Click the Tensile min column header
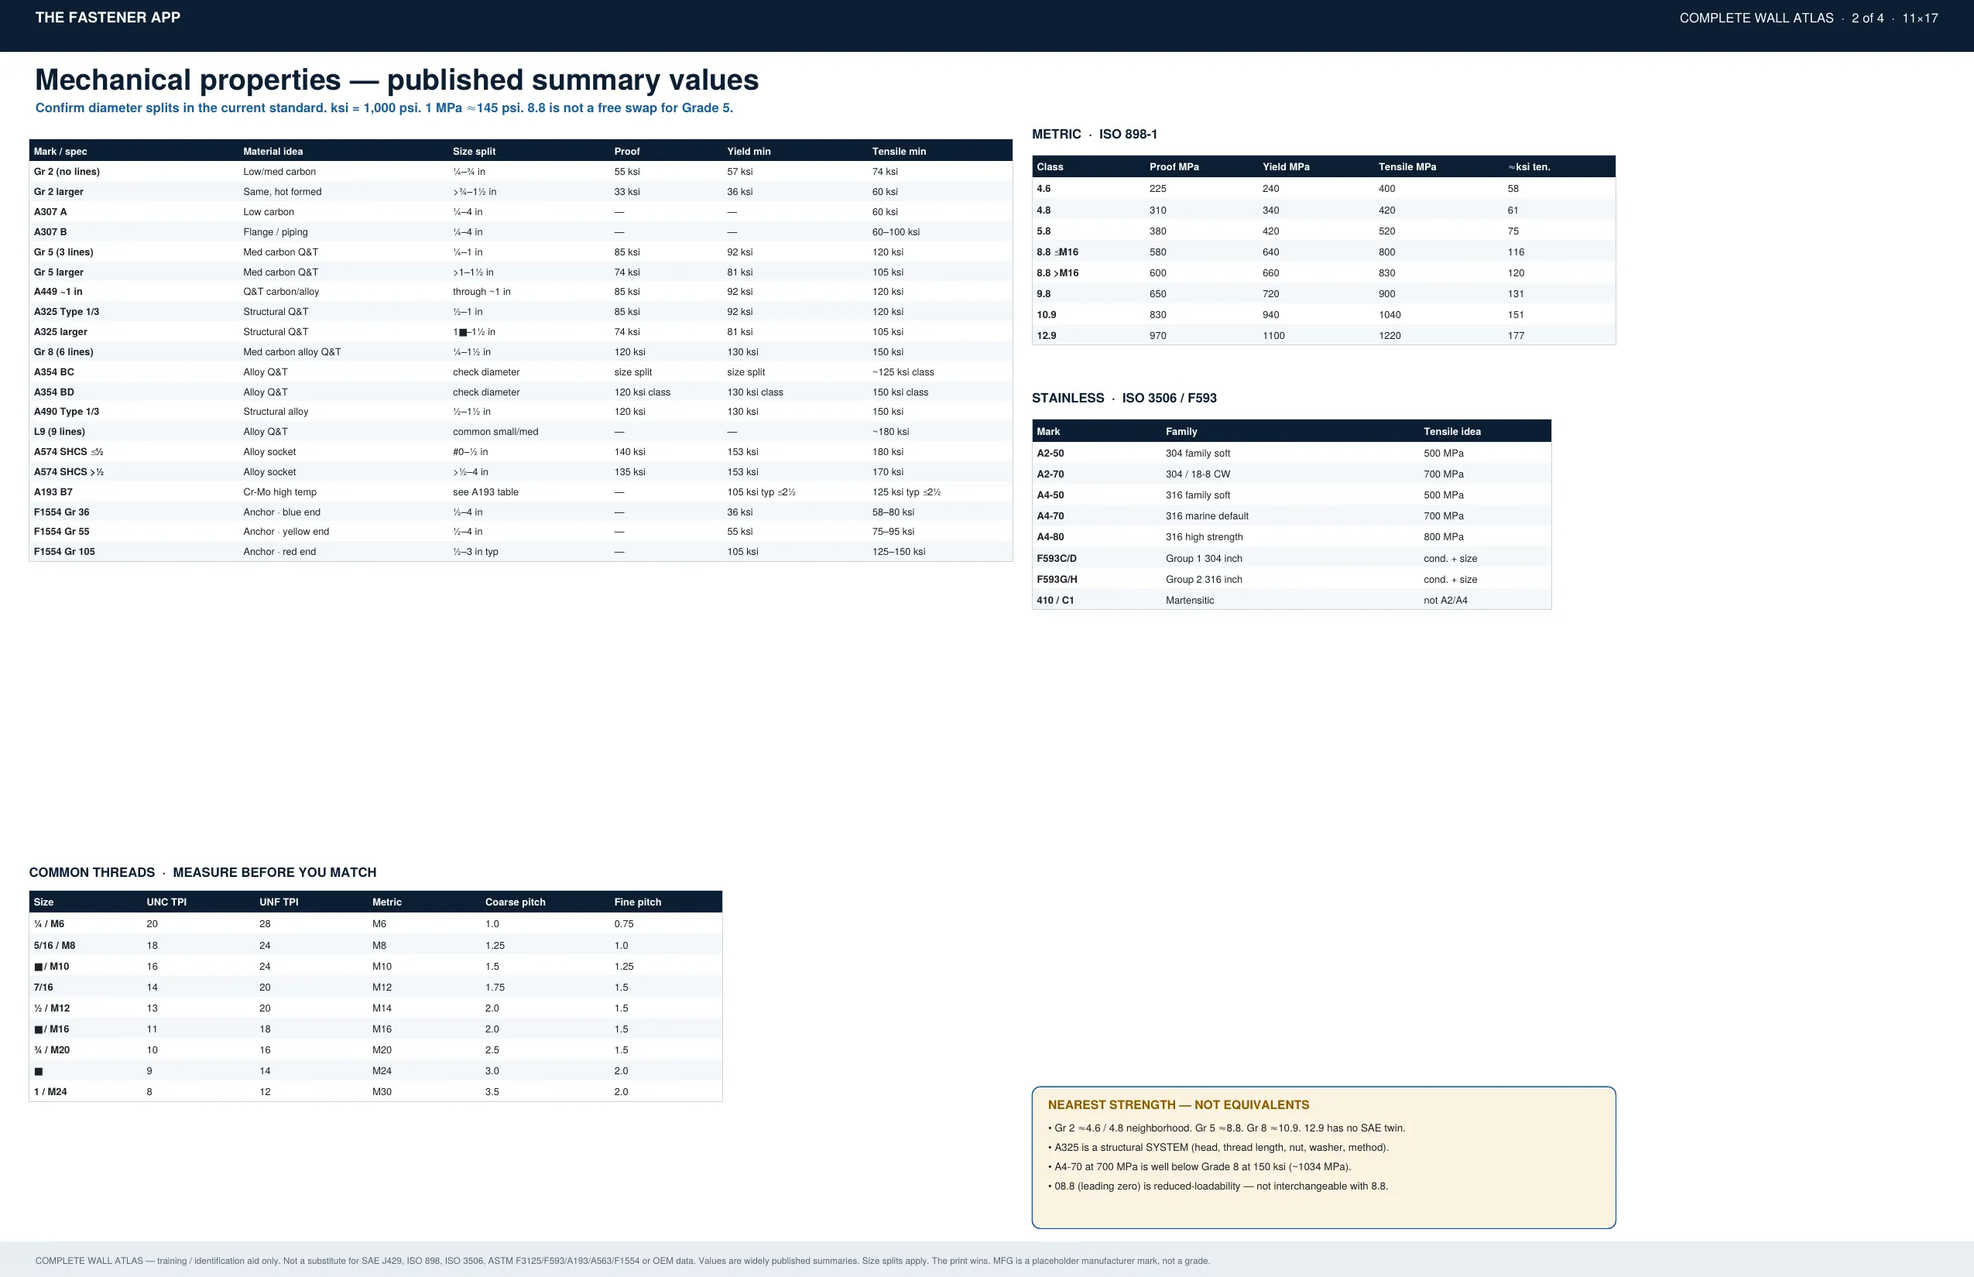 click(x=899, y=152)
